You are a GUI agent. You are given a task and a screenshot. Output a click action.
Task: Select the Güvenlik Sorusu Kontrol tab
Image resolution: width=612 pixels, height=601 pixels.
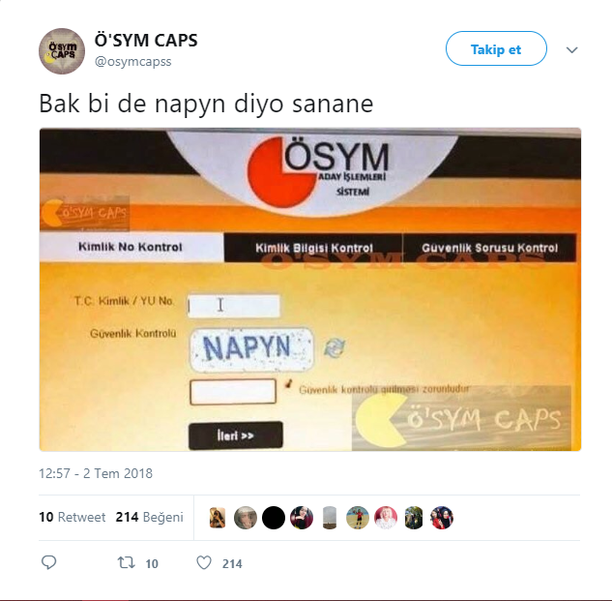coord(489,248)
